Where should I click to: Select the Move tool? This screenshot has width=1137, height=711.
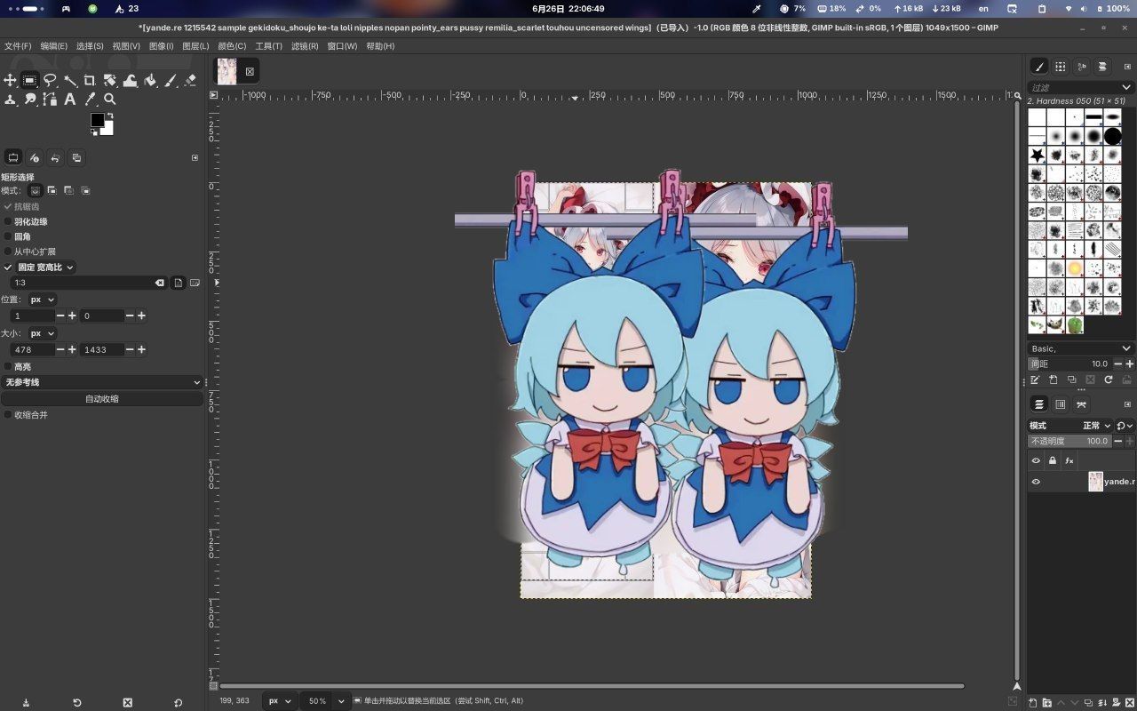pos(10,80)
